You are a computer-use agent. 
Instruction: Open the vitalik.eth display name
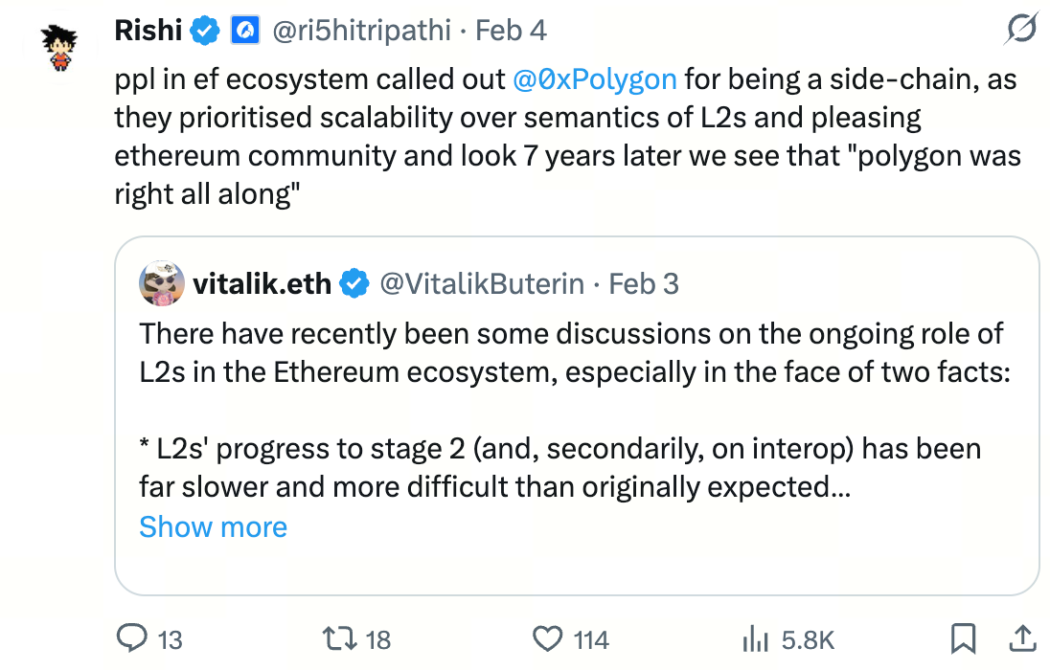[x=262, y=284]
